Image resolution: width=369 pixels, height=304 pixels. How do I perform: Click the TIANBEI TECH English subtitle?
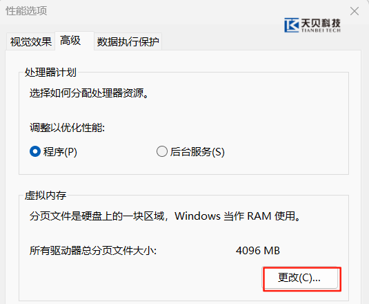pyautogui.click(x=321, y=30)
